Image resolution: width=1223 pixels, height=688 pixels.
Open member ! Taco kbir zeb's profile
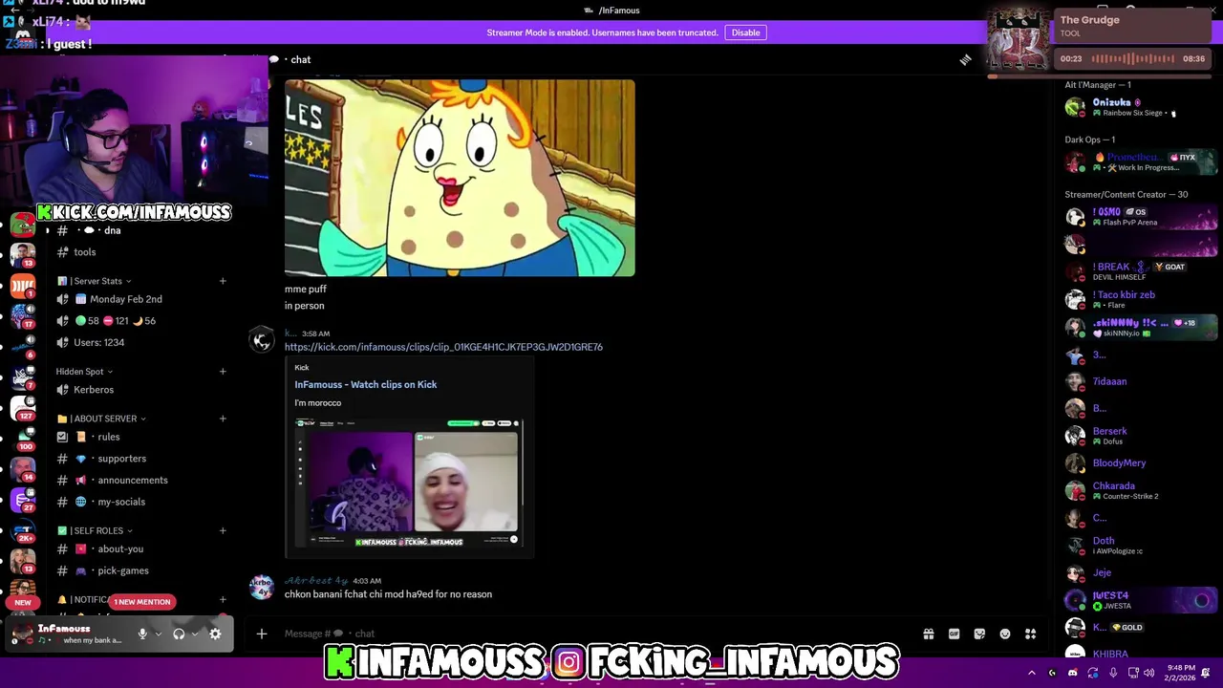(x=1139, y=299)
